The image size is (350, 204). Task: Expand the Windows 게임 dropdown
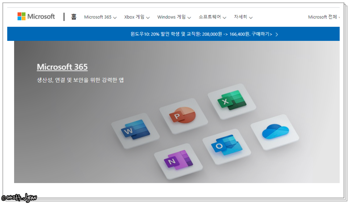click(174, 17)
